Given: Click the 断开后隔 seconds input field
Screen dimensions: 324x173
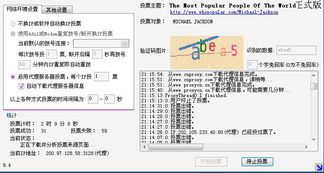Looking at the screenshot, I should tap(97, 54).
